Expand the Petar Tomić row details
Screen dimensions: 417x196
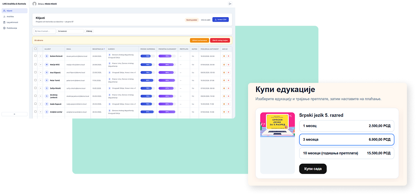tap(40, 80)
